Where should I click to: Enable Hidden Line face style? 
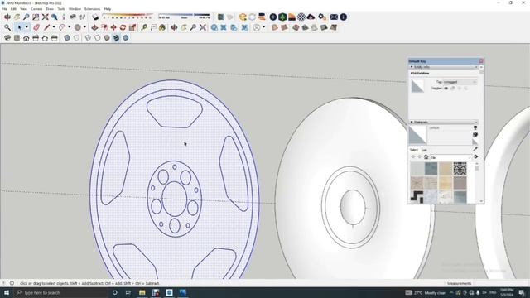pos(98,38)
